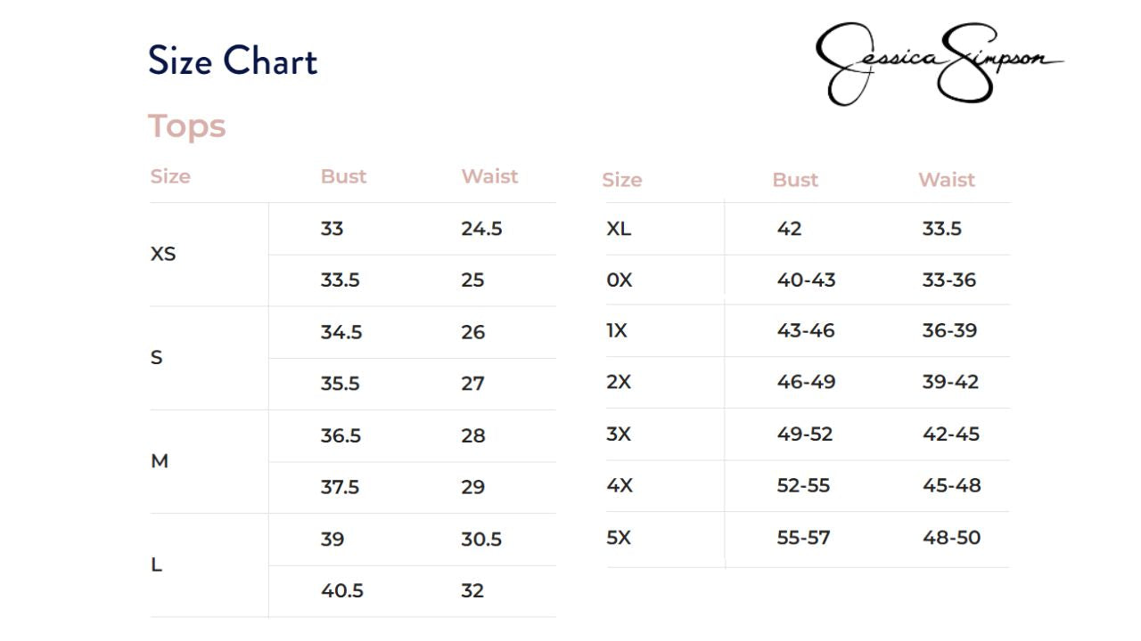Click the Jessica Simpson signature logo
The image size is (1141, 641).
939,62
